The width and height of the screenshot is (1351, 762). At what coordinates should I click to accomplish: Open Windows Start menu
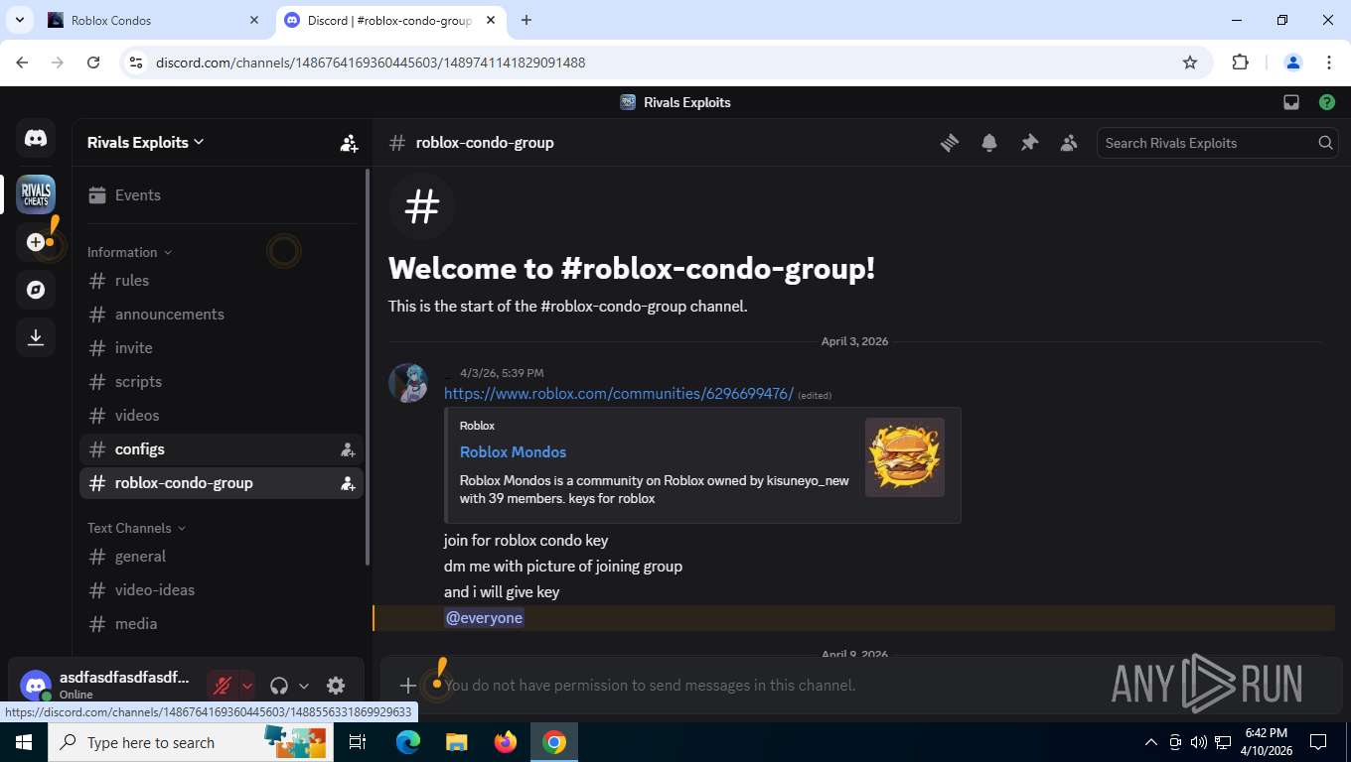click(23, 742)
